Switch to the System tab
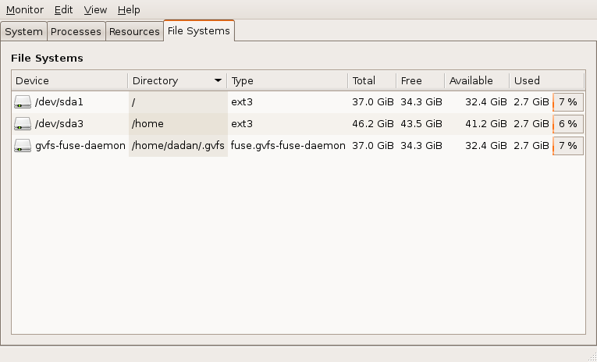This screenshot has width=597, height=362. tap(23, 32)
